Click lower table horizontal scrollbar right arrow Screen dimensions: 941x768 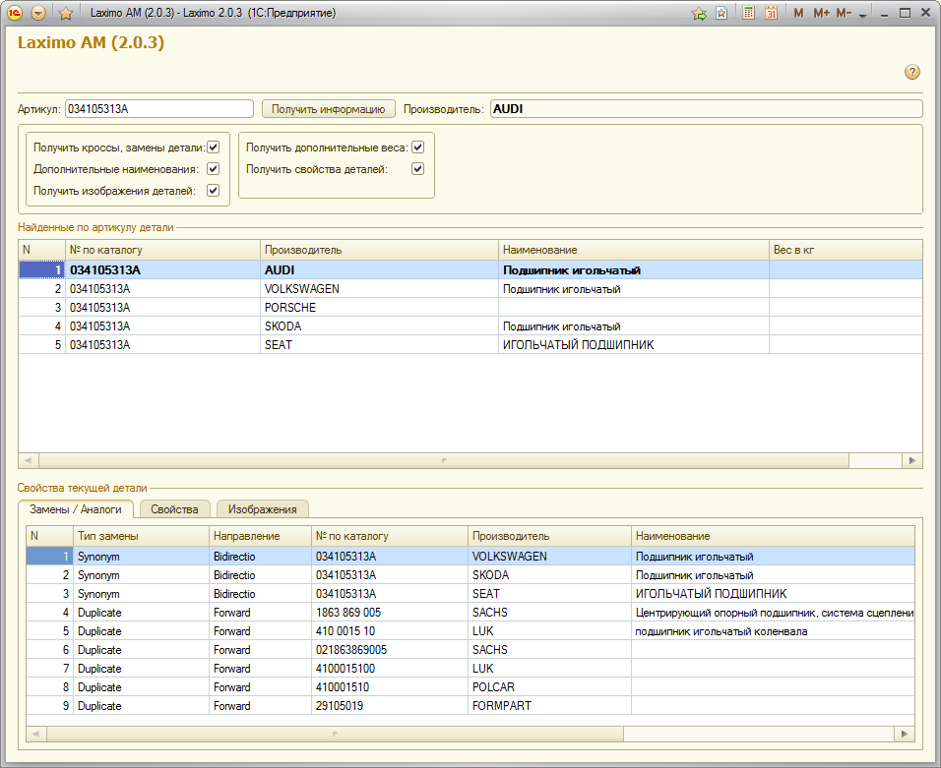(x=905, y=734)
